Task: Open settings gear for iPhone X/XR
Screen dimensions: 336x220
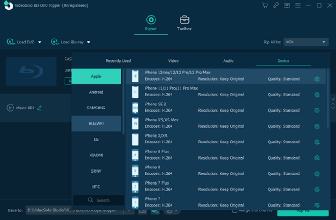Action: (317, 142)
